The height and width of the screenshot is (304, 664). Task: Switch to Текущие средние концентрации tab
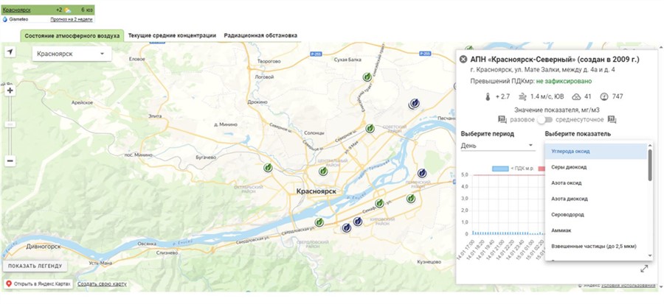[x=172, y=36]
